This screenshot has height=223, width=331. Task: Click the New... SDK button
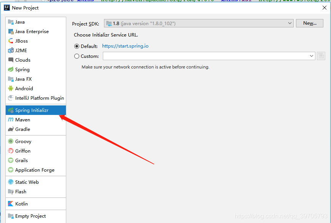310,23
